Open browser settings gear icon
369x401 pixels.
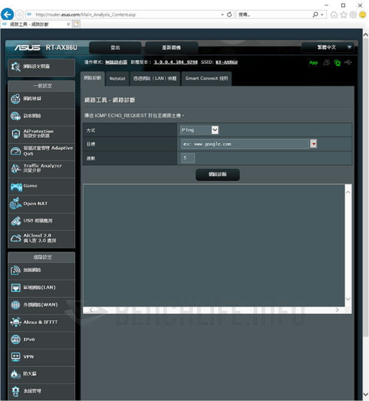353,14
